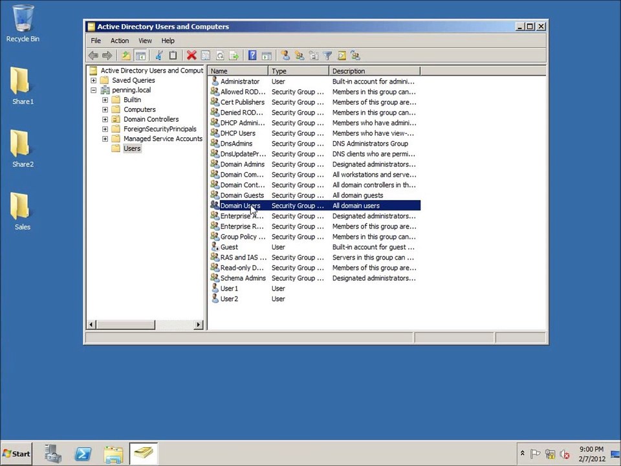Click the tree pane scroll right arrow
The image size is (621, 466).
(x=199, y=324)
